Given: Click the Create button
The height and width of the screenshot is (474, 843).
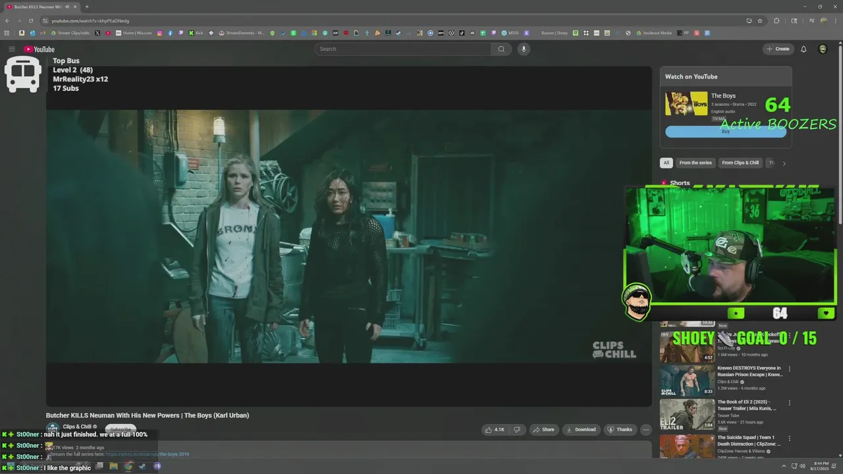Looking at the screenshot, I should coord(778,49).
